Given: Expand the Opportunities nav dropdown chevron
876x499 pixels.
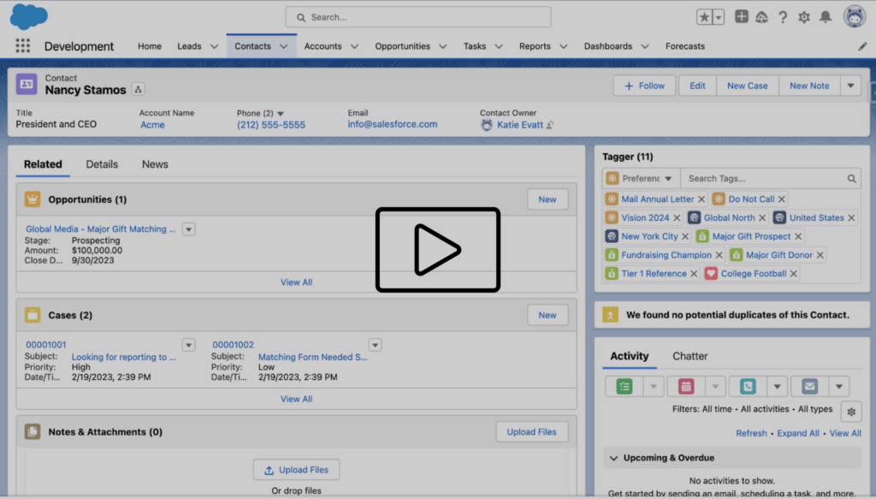Looking at the screenshot, I should pos(442,46).
